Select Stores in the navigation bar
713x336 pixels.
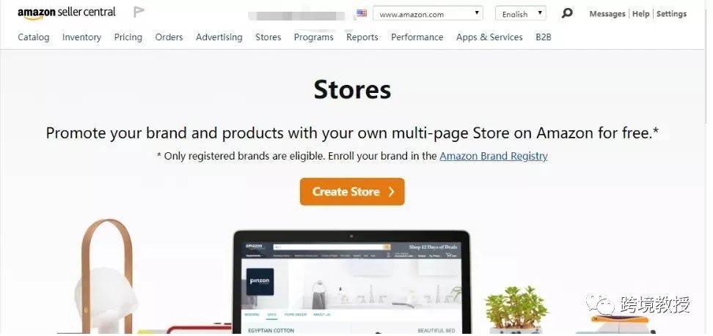click(x=268, y=37)
